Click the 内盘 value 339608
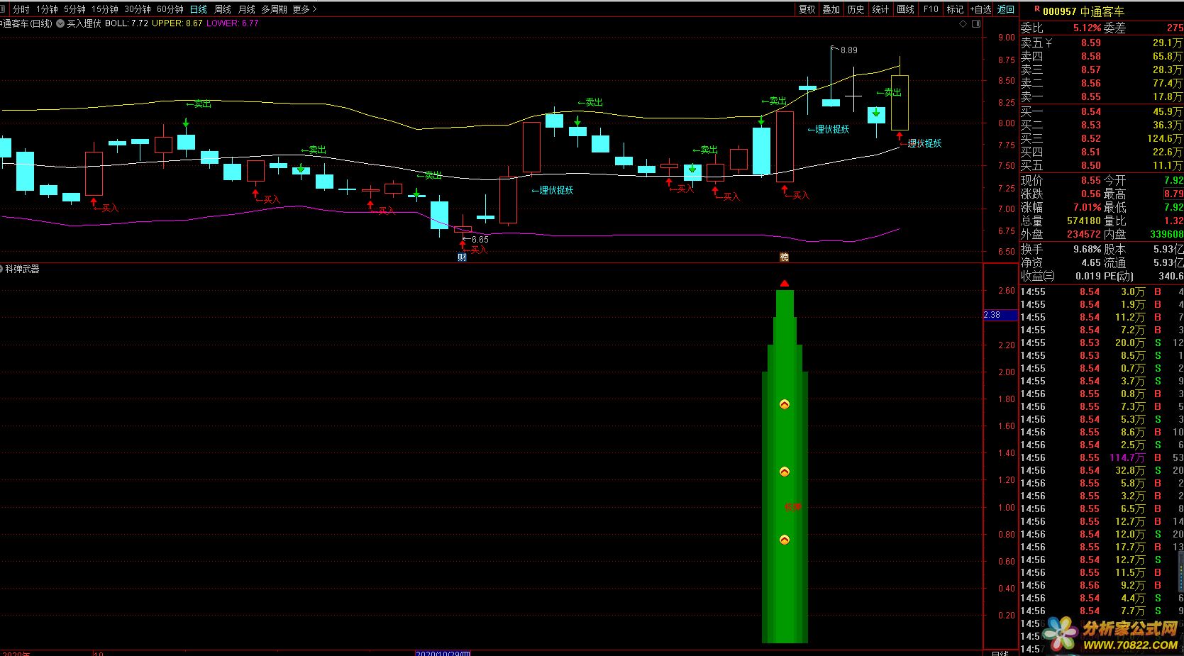This screenshot has width=1184, height=656. coord(1166,234)
